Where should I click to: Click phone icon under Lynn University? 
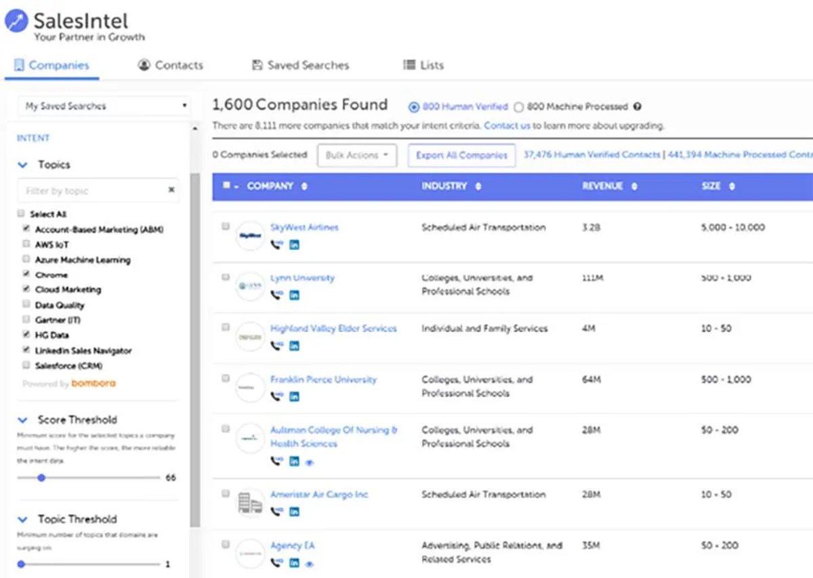pos(276,295)
